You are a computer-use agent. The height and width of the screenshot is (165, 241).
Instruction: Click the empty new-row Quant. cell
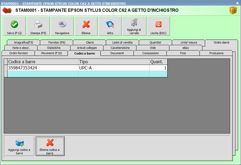[x=158, y=74]
